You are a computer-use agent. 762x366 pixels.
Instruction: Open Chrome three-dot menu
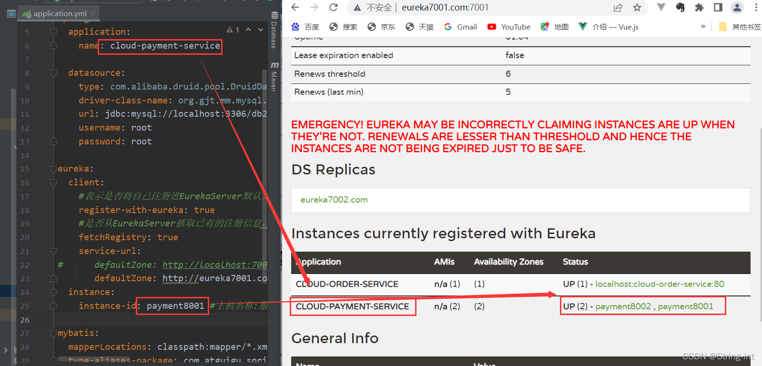(x=756, y=7)
